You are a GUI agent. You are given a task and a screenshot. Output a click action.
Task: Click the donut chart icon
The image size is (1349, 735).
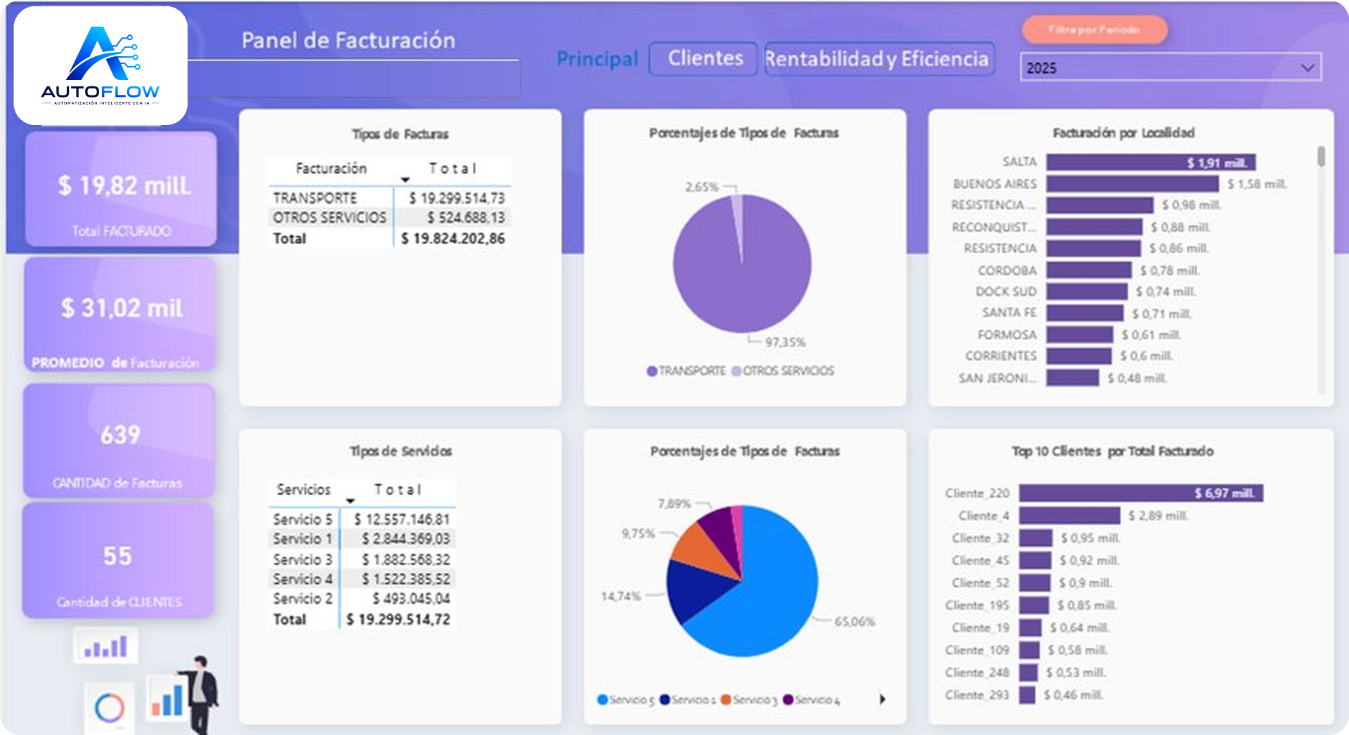coord(110,708)
